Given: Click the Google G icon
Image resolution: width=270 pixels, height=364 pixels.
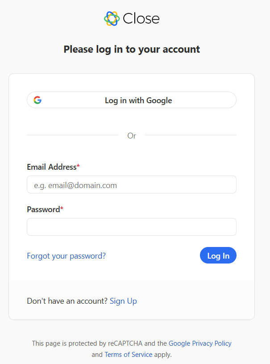Looking at the screenshot, I should (x=37, y=100).
